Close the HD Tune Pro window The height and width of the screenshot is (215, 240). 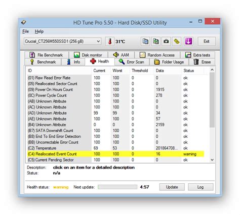[x=213, y=21]
